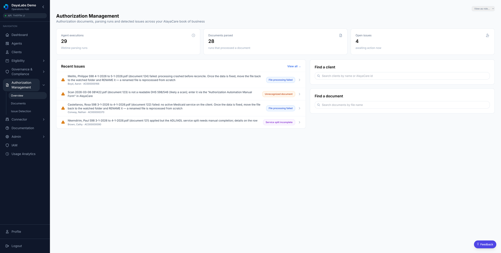Click the Authorization Management document icon
This screenshot has height=253, width=501.
pyautogui.click(x=7, y=85)
